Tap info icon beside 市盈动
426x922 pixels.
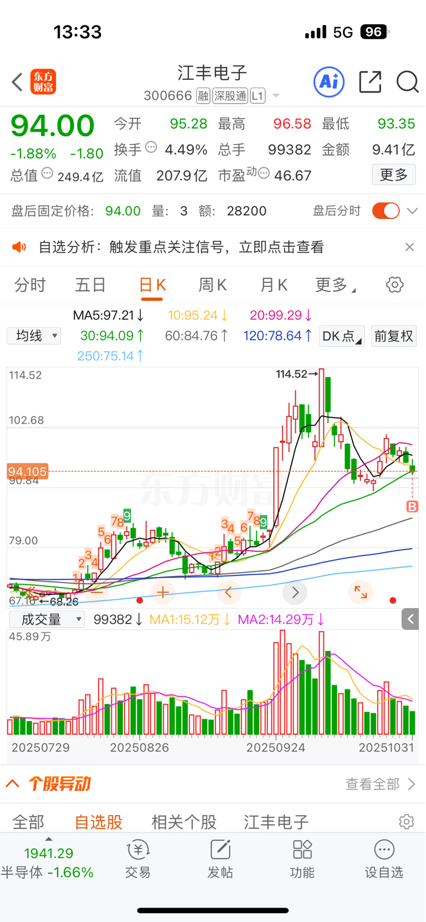[x=264, y=174]
